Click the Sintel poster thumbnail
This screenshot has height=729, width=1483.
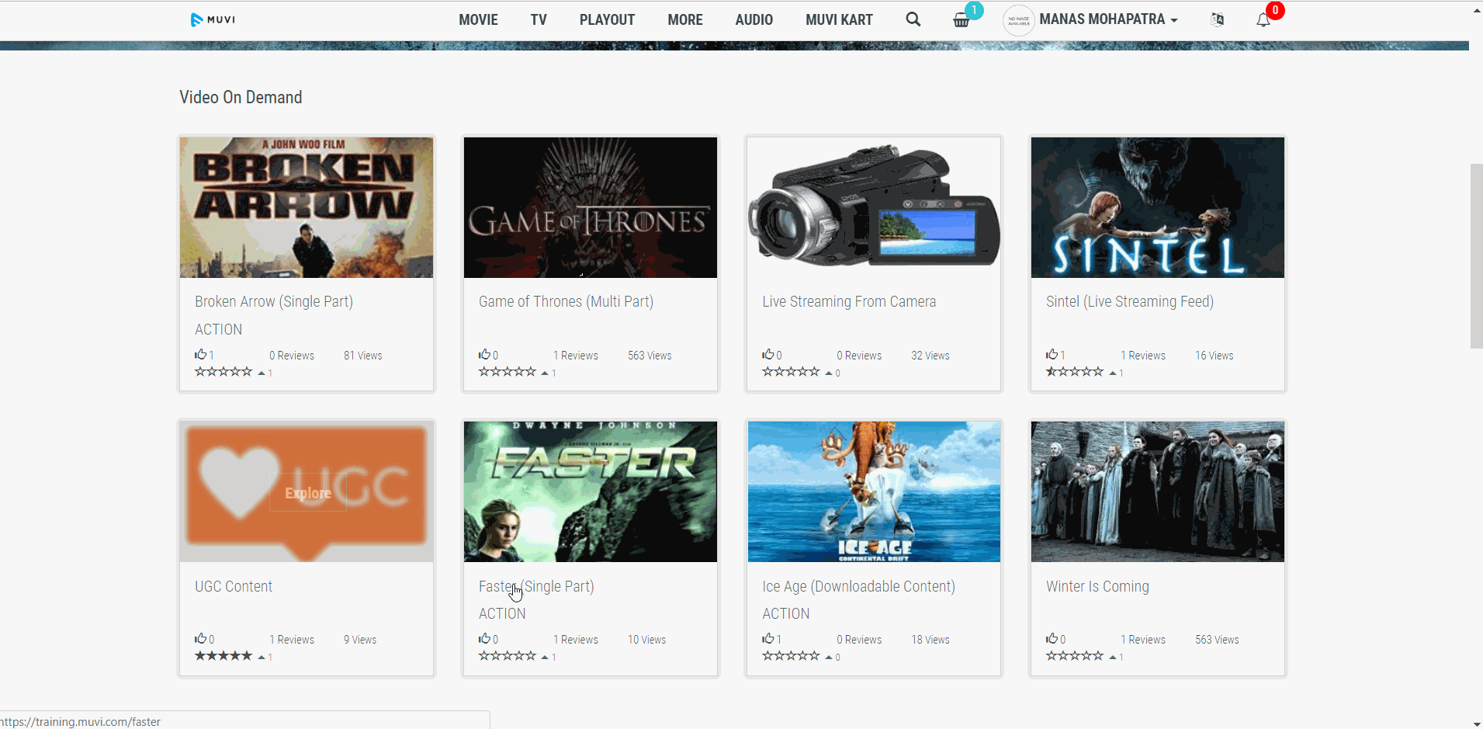tap(1158, 207)
